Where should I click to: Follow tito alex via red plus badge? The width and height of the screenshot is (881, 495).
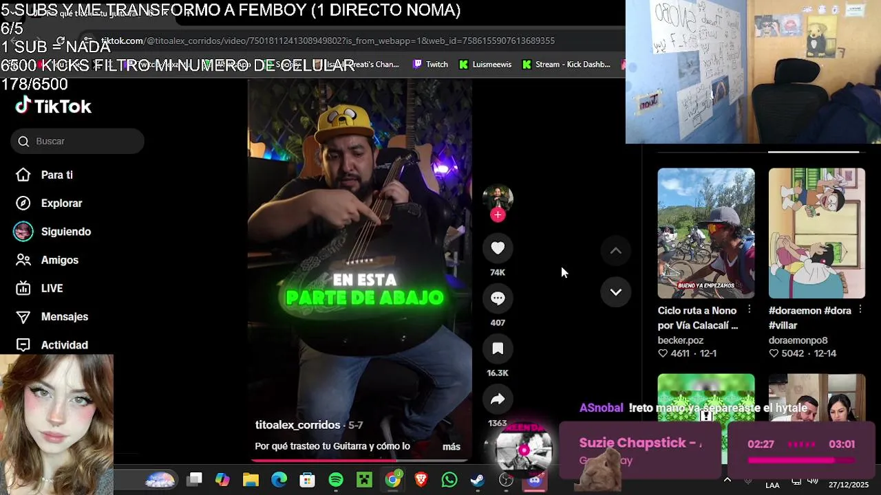point(498,214)
